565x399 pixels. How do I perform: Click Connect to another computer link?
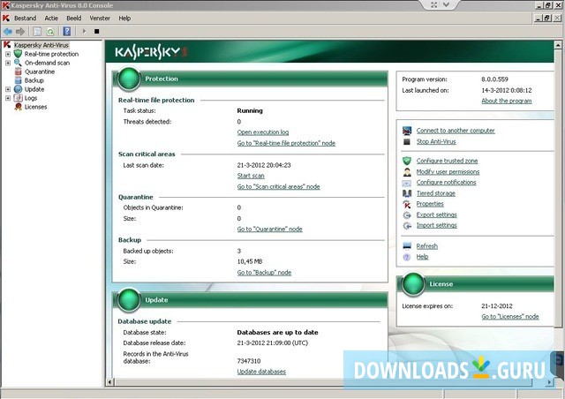click(x=456, y=131)
